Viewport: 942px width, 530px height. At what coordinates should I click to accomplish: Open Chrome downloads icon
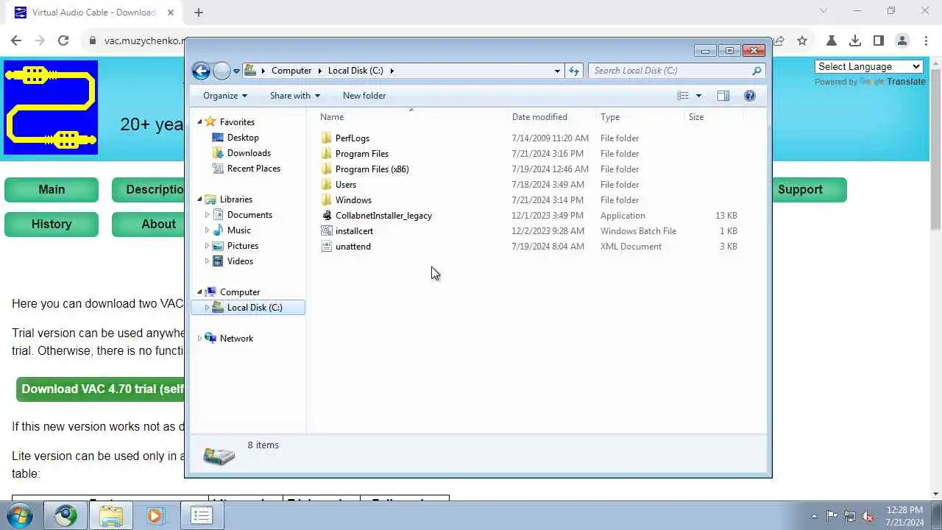[x=854, y=40]
